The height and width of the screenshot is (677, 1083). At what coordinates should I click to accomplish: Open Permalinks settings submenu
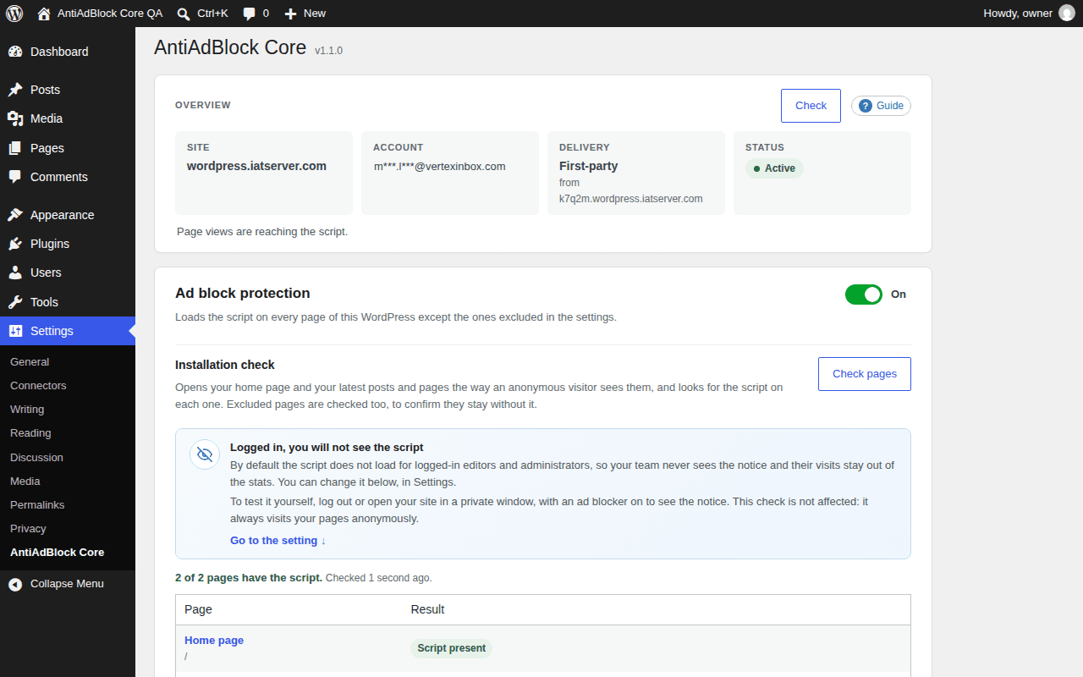(37, 504)
